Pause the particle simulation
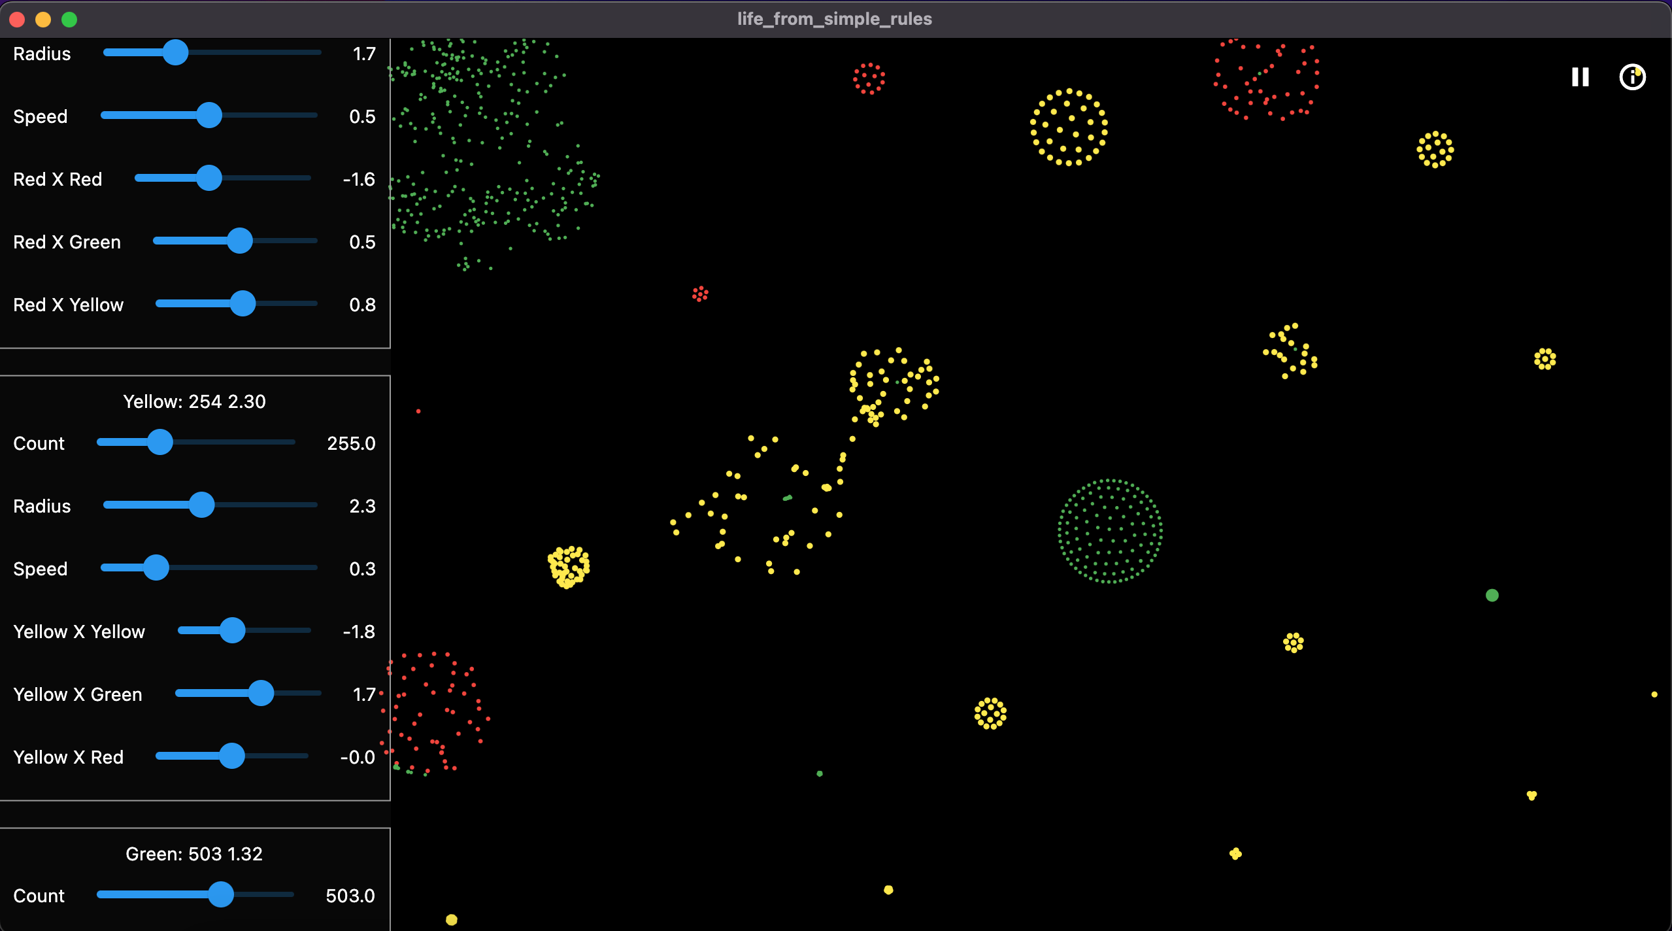The width and height of the screenshot is (1672, 931). click(x=1580, y=77)
